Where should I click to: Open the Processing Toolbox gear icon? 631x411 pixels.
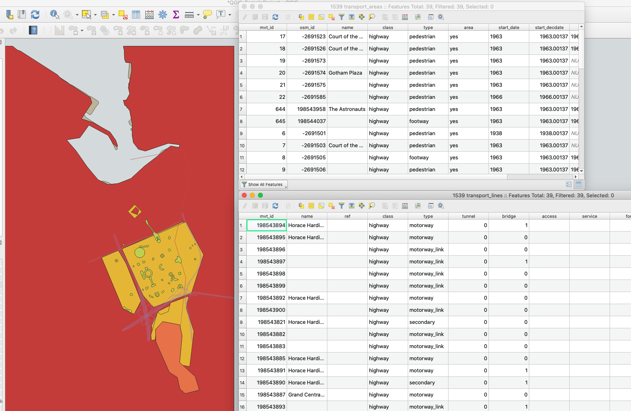pos(163,15)
